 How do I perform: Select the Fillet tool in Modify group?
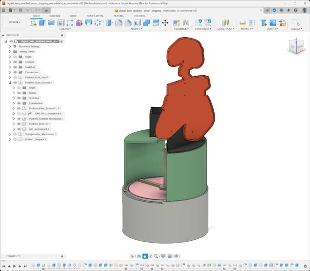[x=119, y=22]
